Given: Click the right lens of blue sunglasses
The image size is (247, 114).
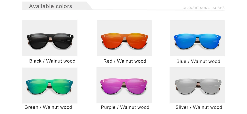Looking at the screenshot, I should point(209,41).
